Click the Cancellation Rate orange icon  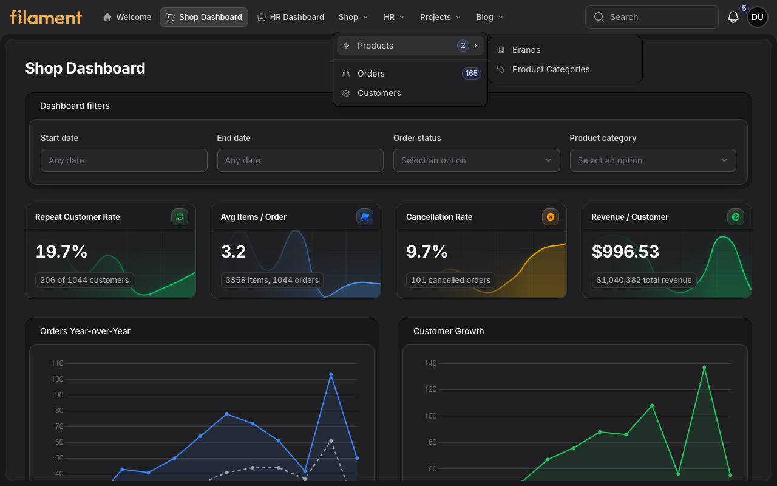click(551, 217)
